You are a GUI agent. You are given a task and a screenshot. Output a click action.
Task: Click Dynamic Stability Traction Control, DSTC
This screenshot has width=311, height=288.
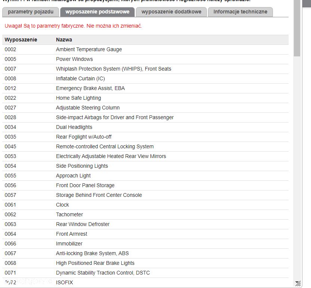(103, 273)
